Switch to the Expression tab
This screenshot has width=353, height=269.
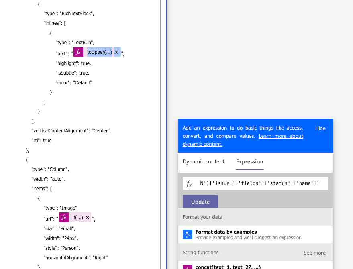tap(249, 161)
